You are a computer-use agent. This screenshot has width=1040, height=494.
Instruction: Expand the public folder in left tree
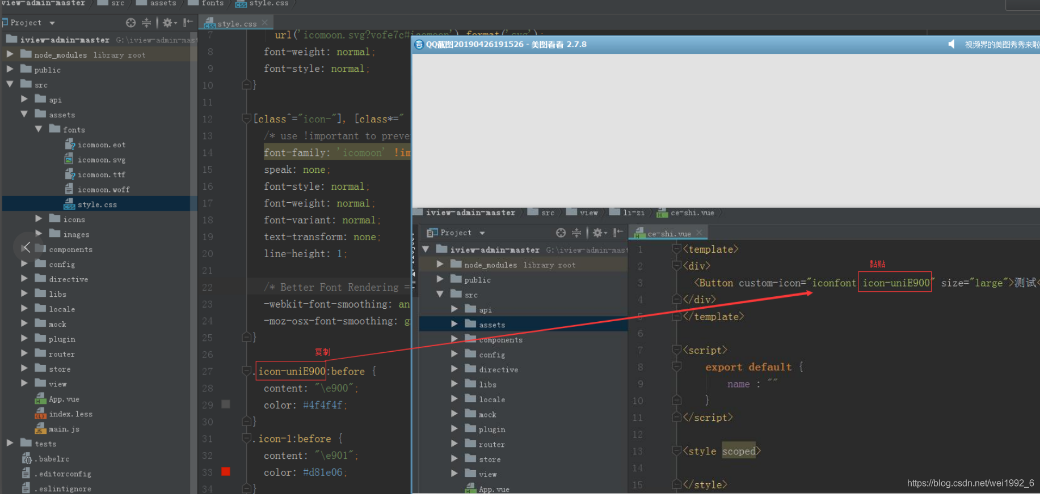(x=10, y=69)
